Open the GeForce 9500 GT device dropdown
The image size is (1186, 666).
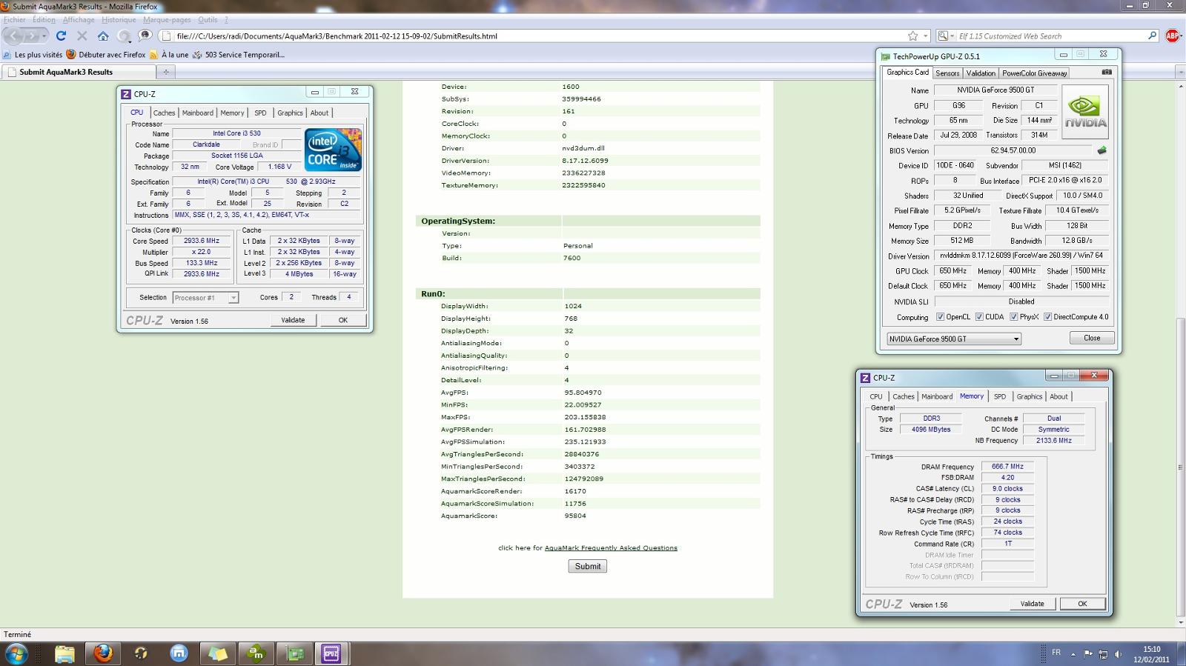pos(954,339)
